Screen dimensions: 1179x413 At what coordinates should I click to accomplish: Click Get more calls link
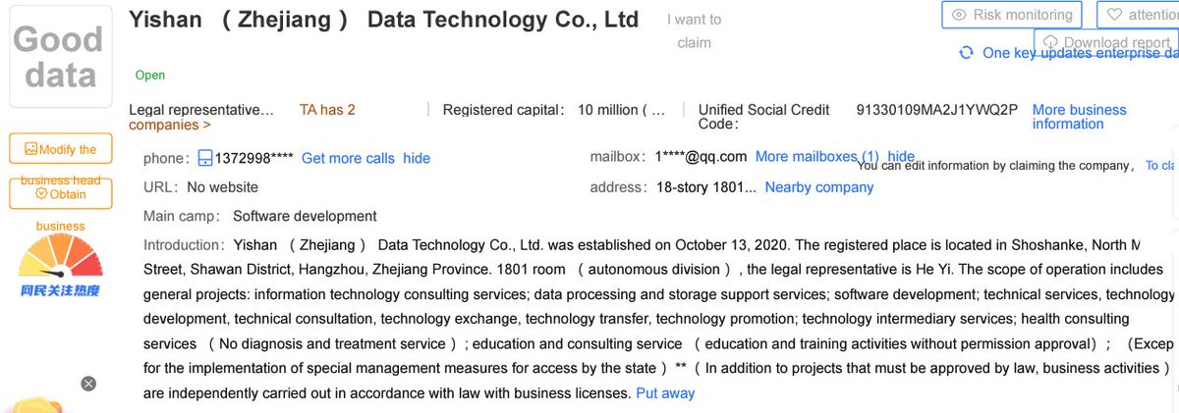[348, 158]
